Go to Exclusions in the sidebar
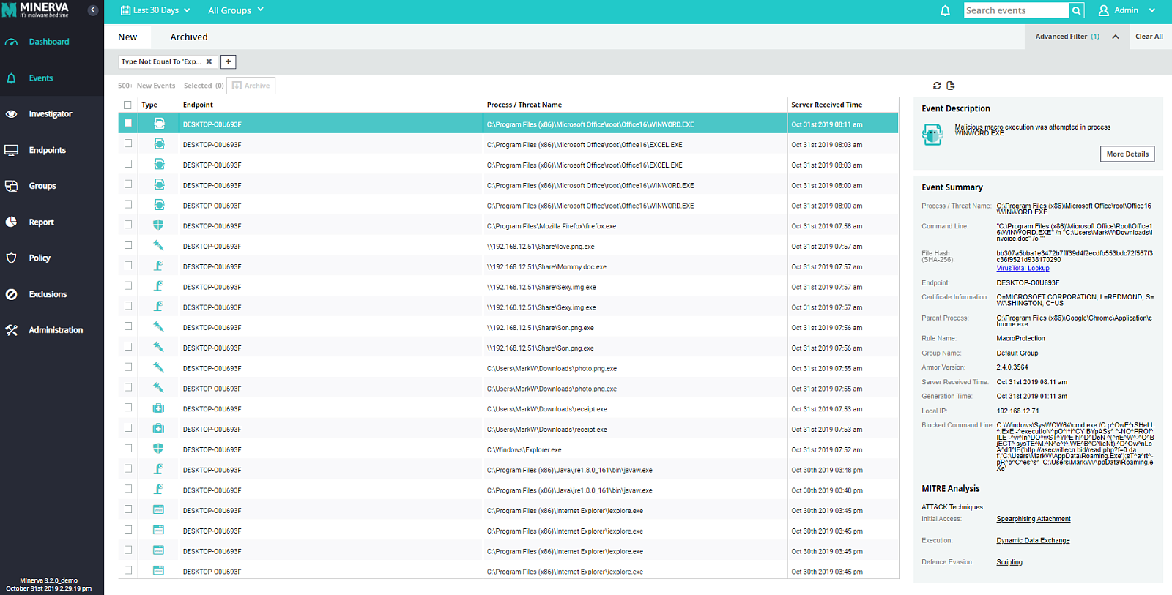 [x=48, y=294]
